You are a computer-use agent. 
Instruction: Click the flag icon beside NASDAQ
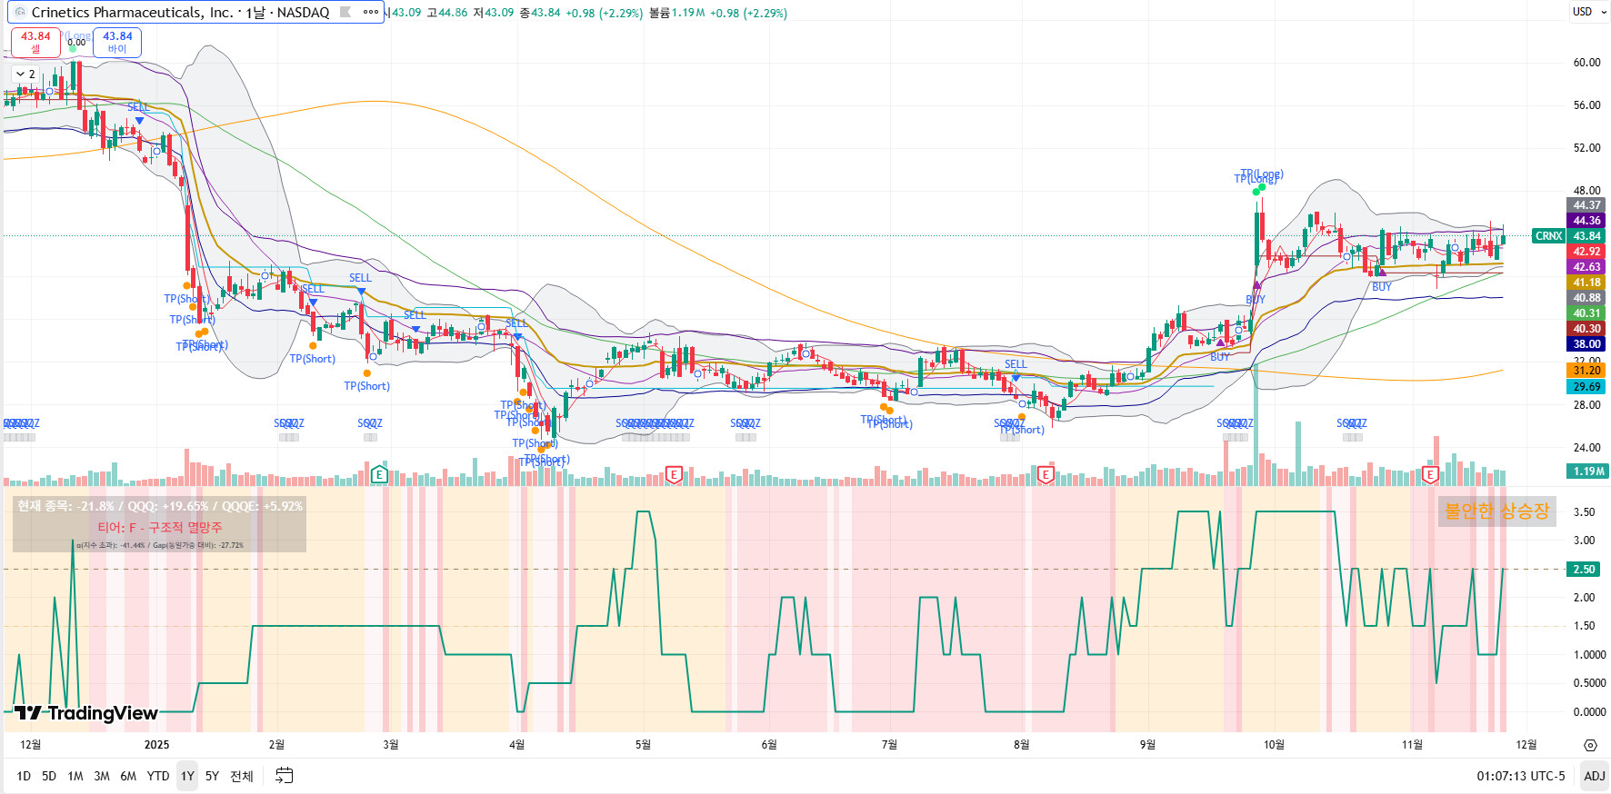(345, 13)
